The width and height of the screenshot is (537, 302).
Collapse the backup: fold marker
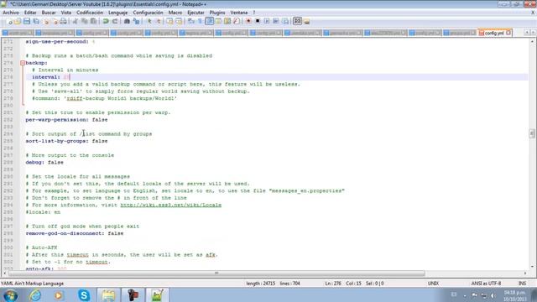point(23,63)
